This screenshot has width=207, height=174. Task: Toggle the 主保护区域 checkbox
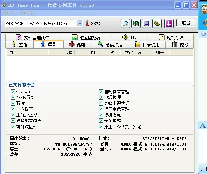coord(13,115)
